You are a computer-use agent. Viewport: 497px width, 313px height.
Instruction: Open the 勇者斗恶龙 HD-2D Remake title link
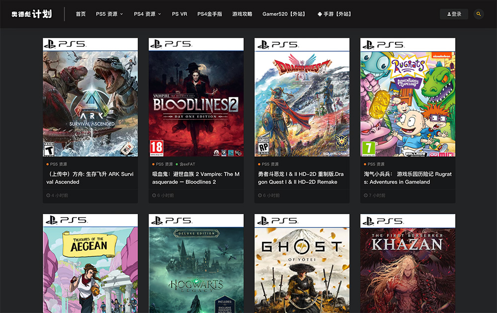301,178
